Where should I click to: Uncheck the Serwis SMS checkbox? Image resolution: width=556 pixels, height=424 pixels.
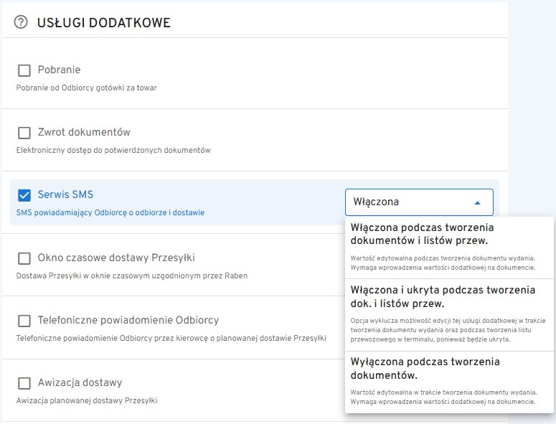click(24, 195)
